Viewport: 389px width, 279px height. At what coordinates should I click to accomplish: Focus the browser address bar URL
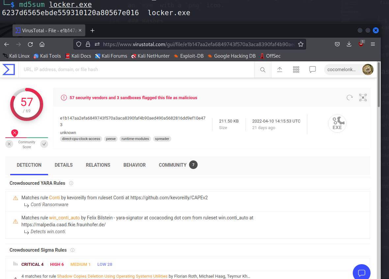199,44
